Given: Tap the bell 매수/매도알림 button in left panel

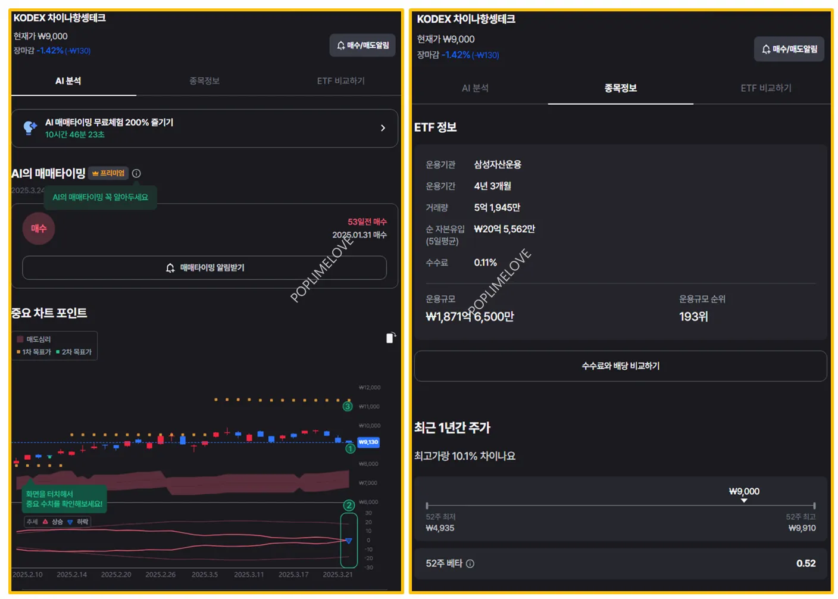Looking at the screenshot, I should click(362, 45).
